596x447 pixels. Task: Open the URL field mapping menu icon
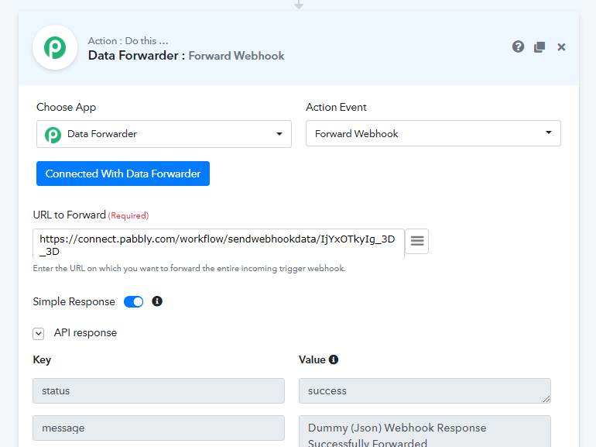tap(417, 241)
